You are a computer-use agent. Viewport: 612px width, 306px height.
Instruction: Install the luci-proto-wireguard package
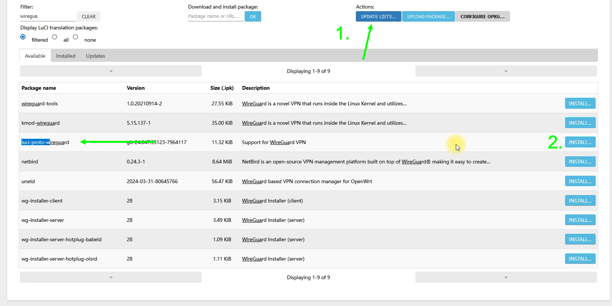tap(580, 142)
